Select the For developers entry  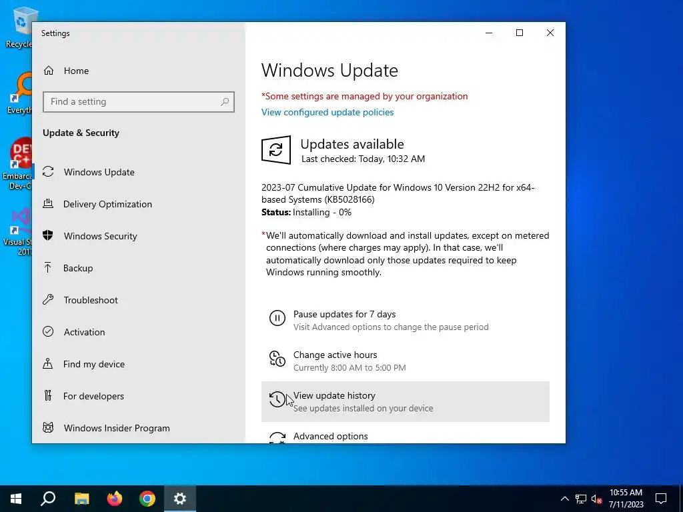(x=139, y=396)
